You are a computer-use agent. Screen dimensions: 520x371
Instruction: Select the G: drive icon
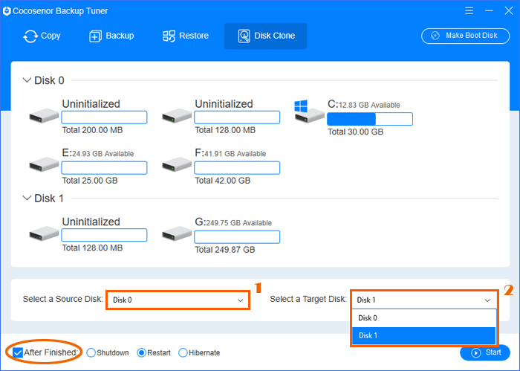[x=177, y=233]
